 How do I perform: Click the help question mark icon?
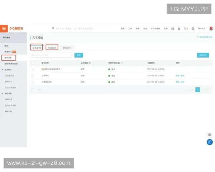[x=193, y=29]
